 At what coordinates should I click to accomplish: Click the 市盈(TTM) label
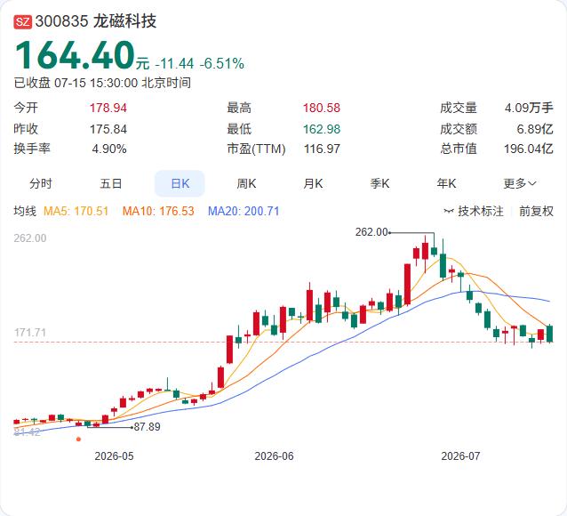point(256,149)
